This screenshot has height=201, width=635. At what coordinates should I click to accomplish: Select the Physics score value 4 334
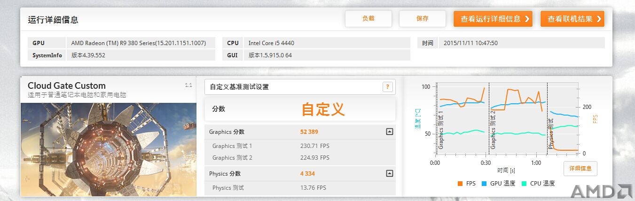(307, 174)
